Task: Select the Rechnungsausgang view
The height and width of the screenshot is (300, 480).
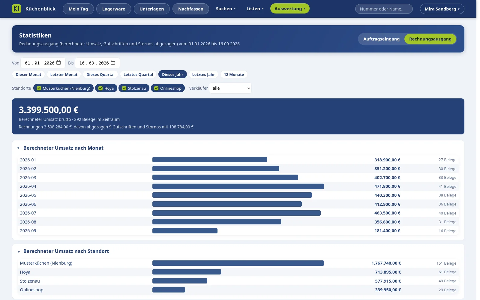Action: pos(430,39)
